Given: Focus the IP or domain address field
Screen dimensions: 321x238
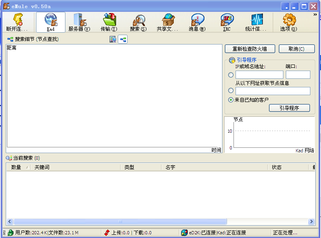Looking at the screenshot, I should pyautogui.click(x=259, y=75).
